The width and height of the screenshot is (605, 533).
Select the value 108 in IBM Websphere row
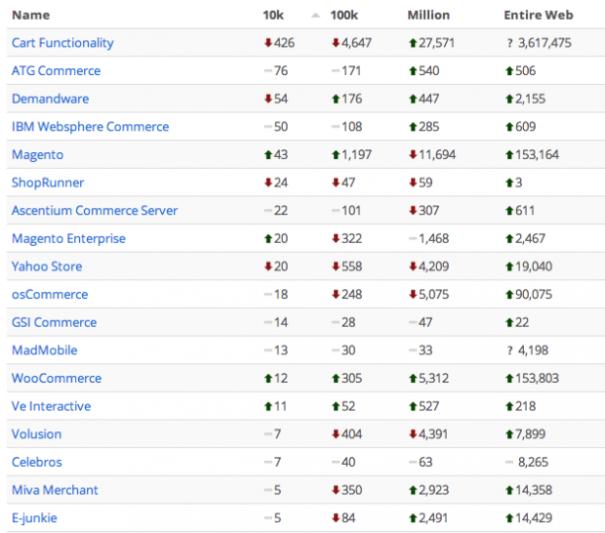(352, 127)
